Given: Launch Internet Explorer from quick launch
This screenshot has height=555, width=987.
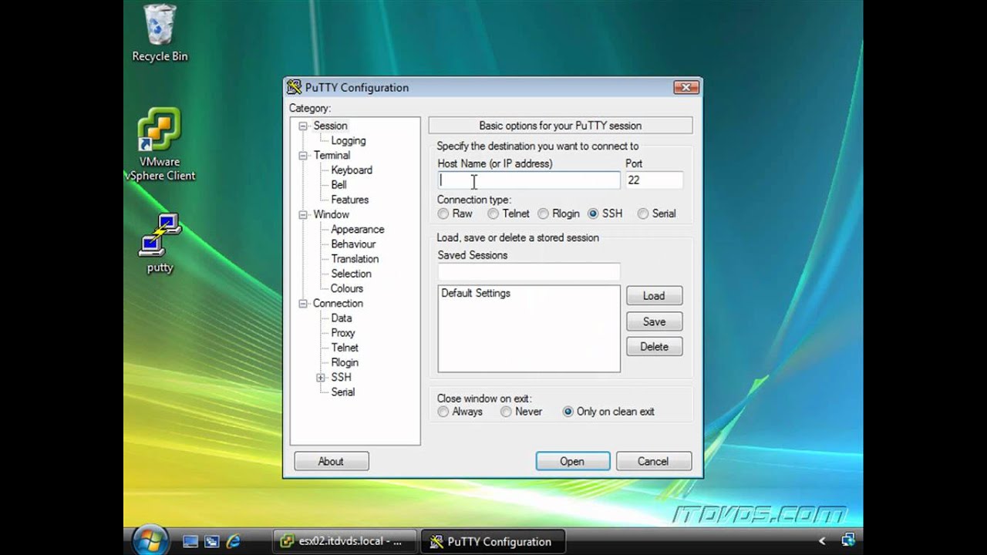Looking at the screenshot, I should tap(232, 541).
